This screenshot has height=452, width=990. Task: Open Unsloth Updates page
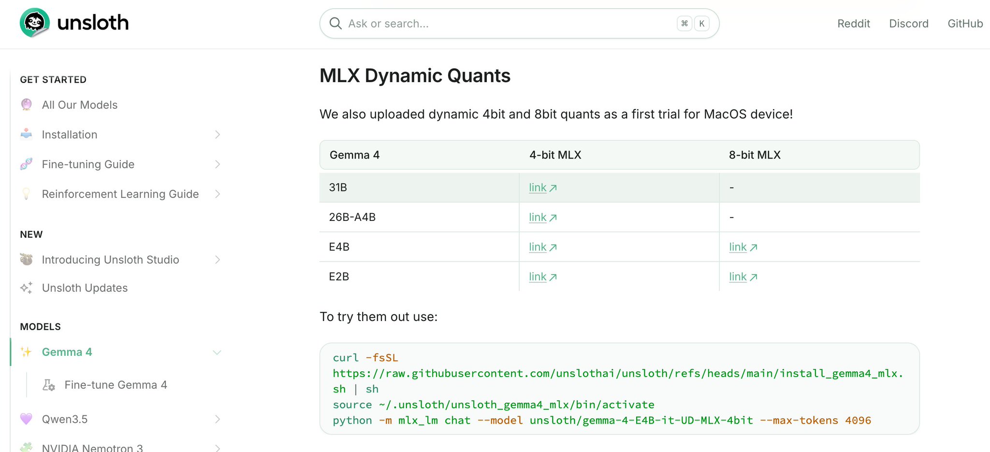point(85,288)
